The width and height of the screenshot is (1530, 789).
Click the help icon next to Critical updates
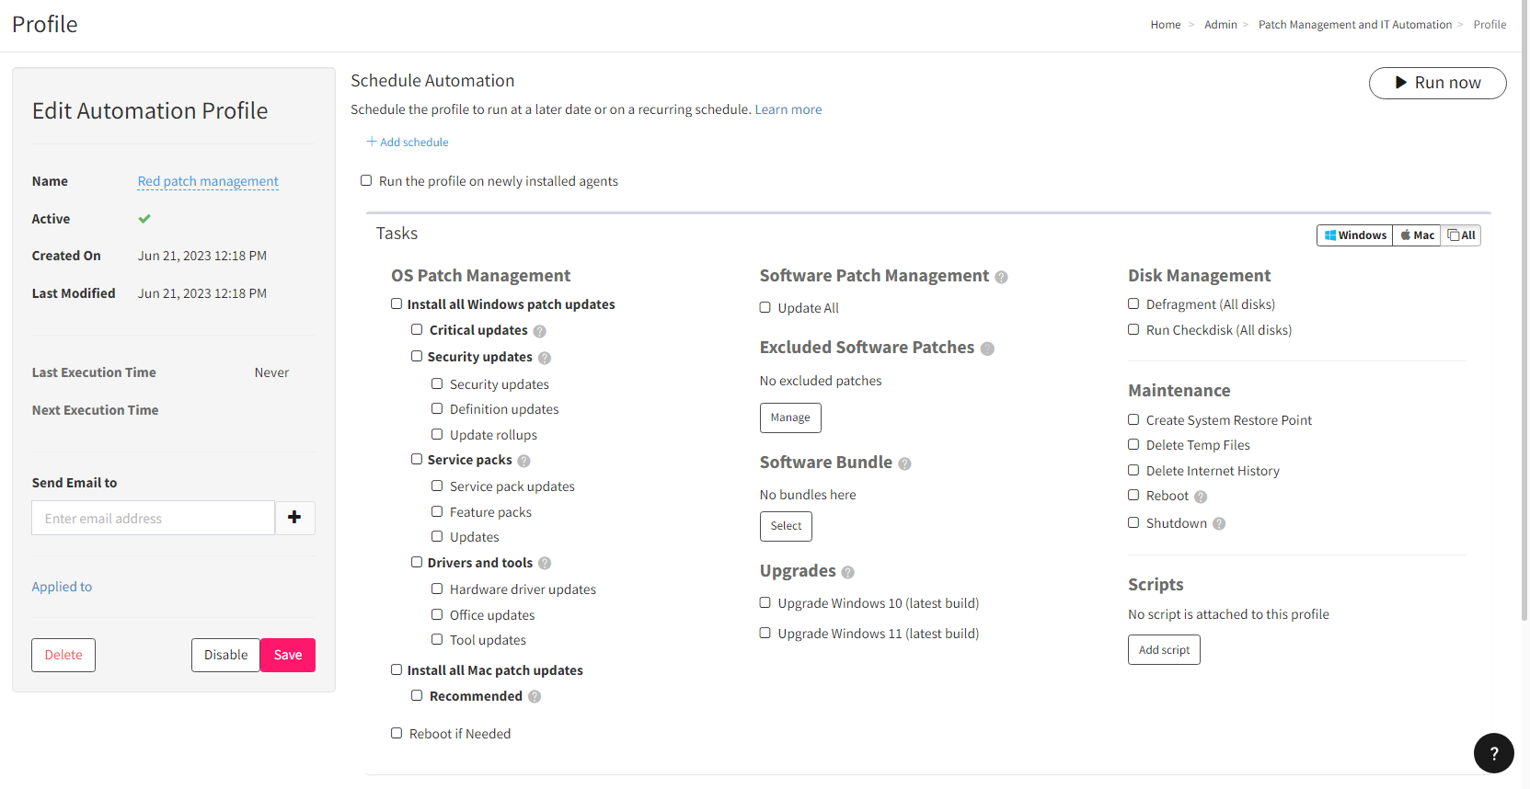point(540,331)
